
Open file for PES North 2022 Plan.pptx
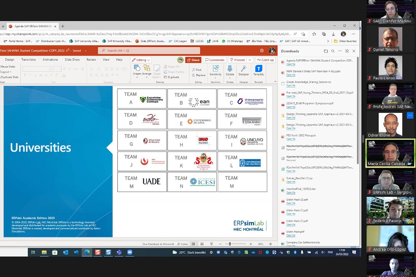[291, 139]
